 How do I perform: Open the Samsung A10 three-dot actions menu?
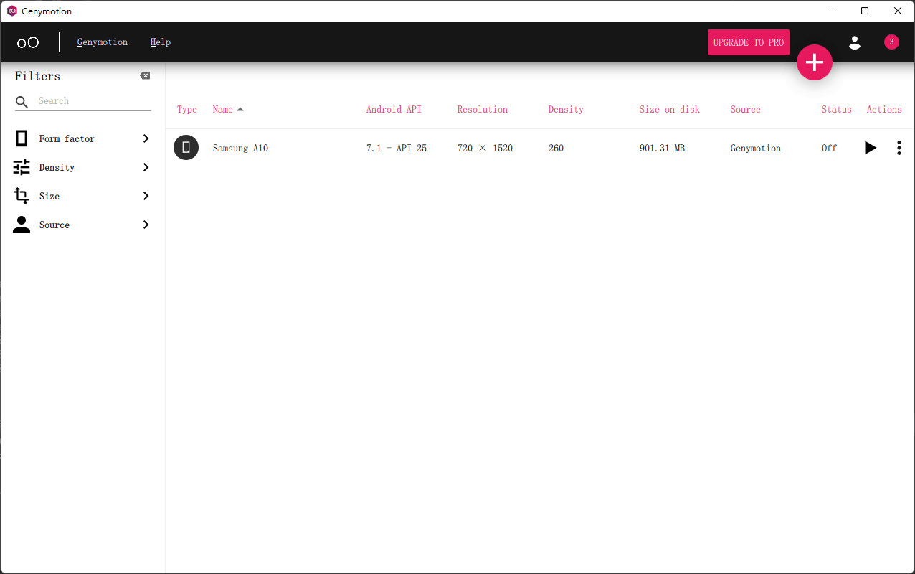coord(899,148)
